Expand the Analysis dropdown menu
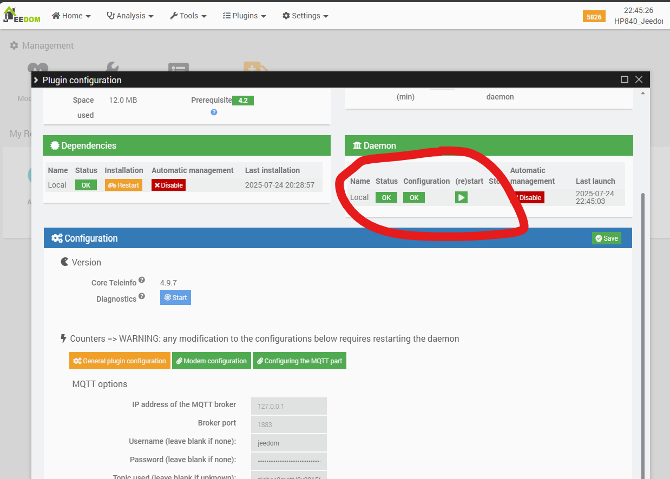The width and height of the screenshot is (670, 479). [130, 16]
